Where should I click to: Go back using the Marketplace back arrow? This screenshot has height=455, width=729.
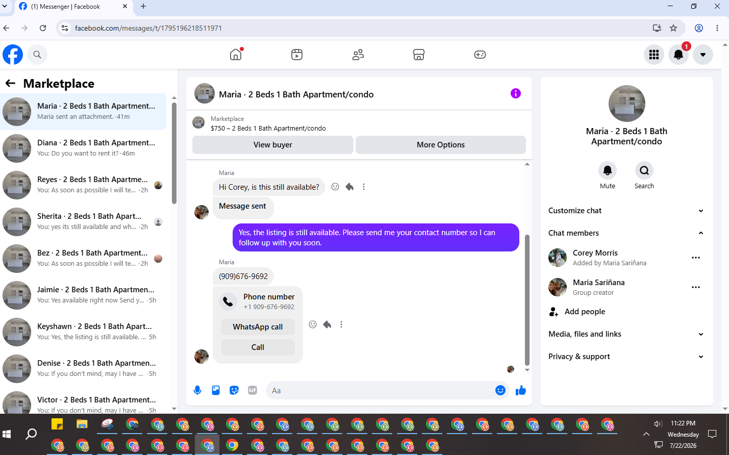10,83
